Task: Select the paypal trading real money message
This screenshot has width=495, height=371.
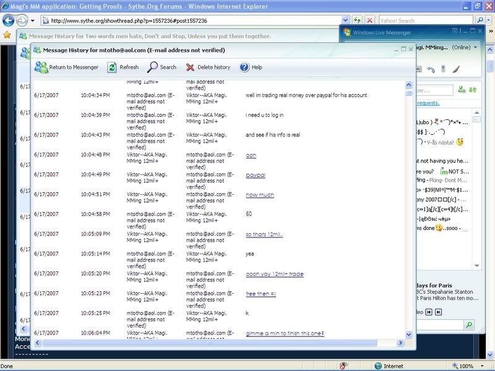Action: click(x=306, y=95)
